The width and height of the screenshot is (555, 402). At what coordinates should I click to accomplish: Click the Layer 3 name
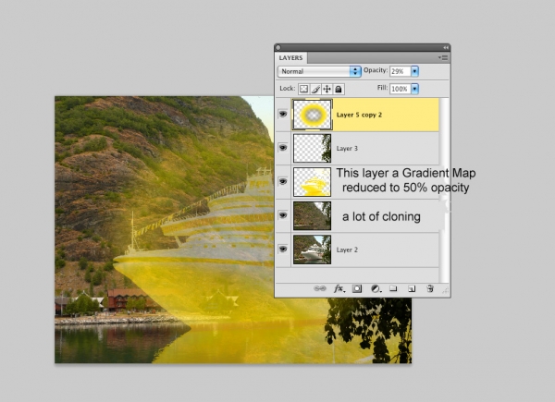347,149
